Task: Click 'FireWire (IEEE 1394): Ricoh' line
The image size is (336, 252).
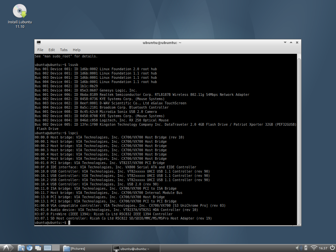Action: (x=103, y=214)
